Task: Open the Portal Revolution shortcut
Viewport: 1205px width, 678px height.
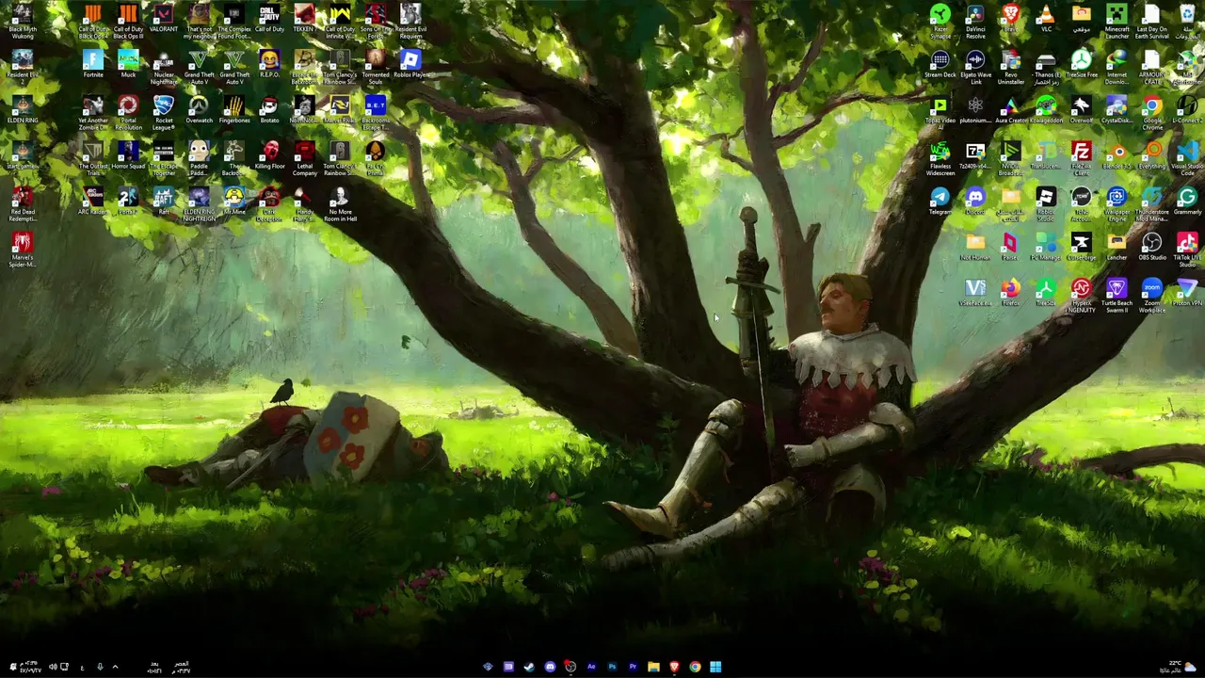Action: (x=128, y=112)
